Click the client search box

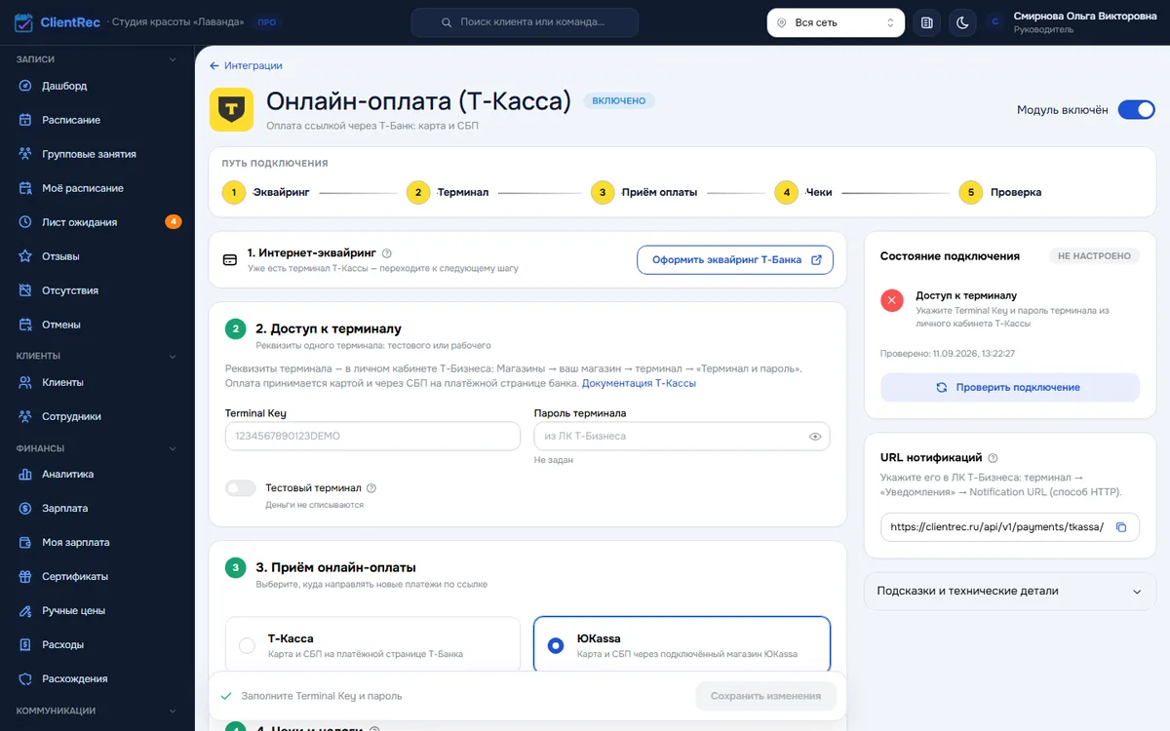tap(525, 22)
